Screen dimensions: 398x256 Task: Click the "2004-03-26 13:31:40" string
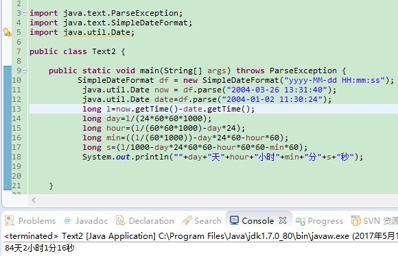click(277, 90)
